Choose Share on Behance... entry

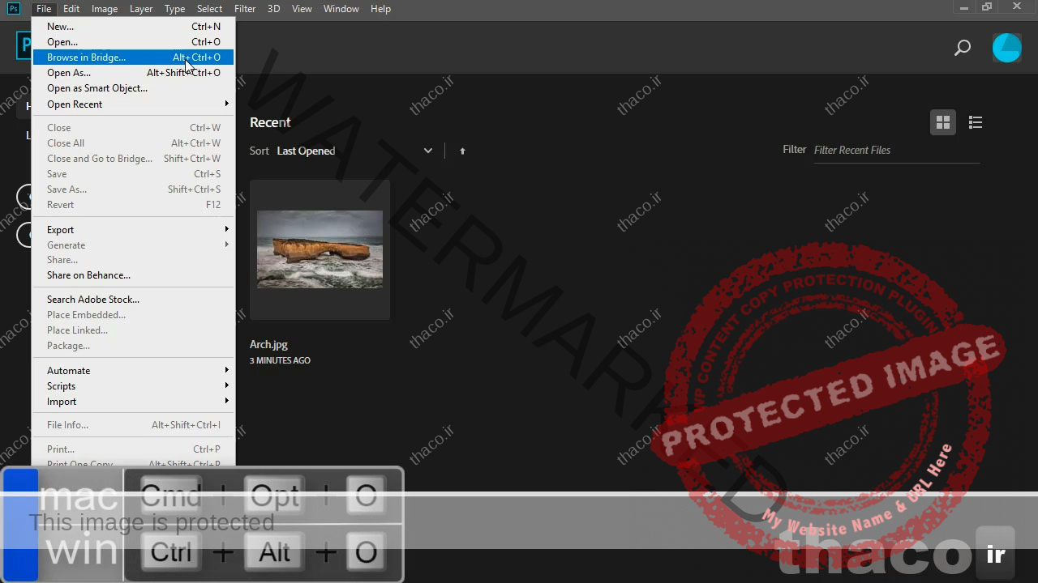coord(133,275)
